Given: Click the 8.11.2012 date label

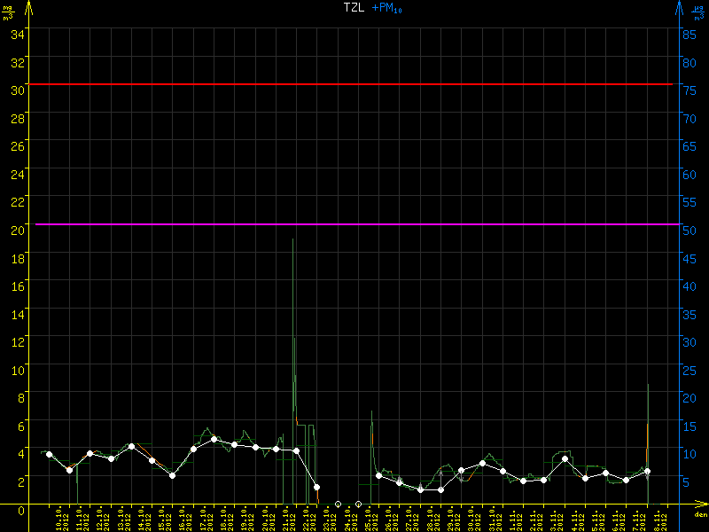Looking at the screenshot, I should [x=658, y=518].
